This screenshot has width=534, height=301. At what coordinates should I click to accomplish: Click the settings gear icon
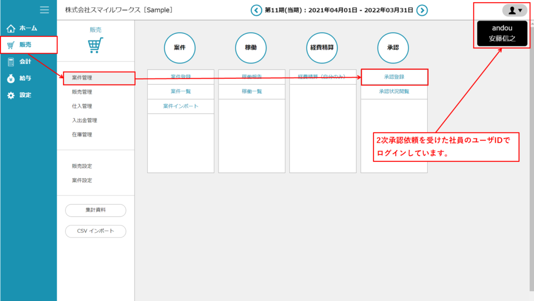click(11, 95)
